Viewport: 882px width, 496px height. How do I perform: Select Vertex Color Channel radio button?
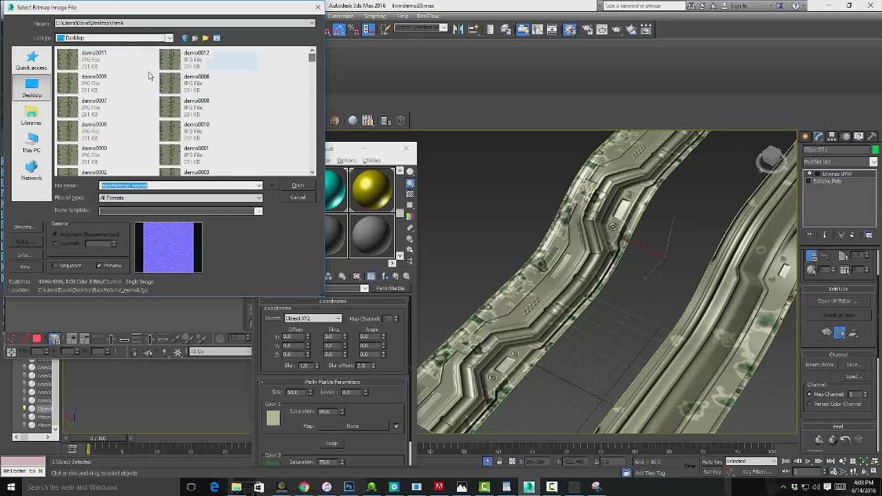coord(810,404)
